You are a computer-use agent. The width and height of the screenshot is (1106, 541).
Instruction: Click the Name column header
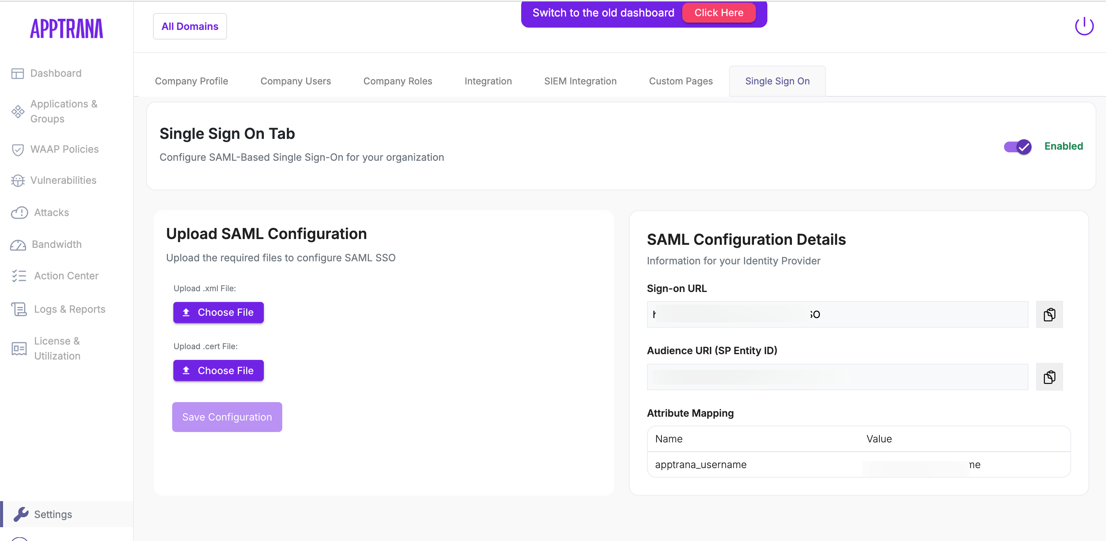668,439
